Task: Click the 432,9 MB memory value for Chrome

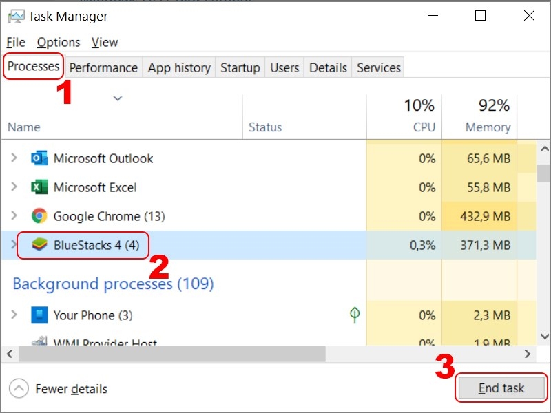Action: tap(486, 216)
